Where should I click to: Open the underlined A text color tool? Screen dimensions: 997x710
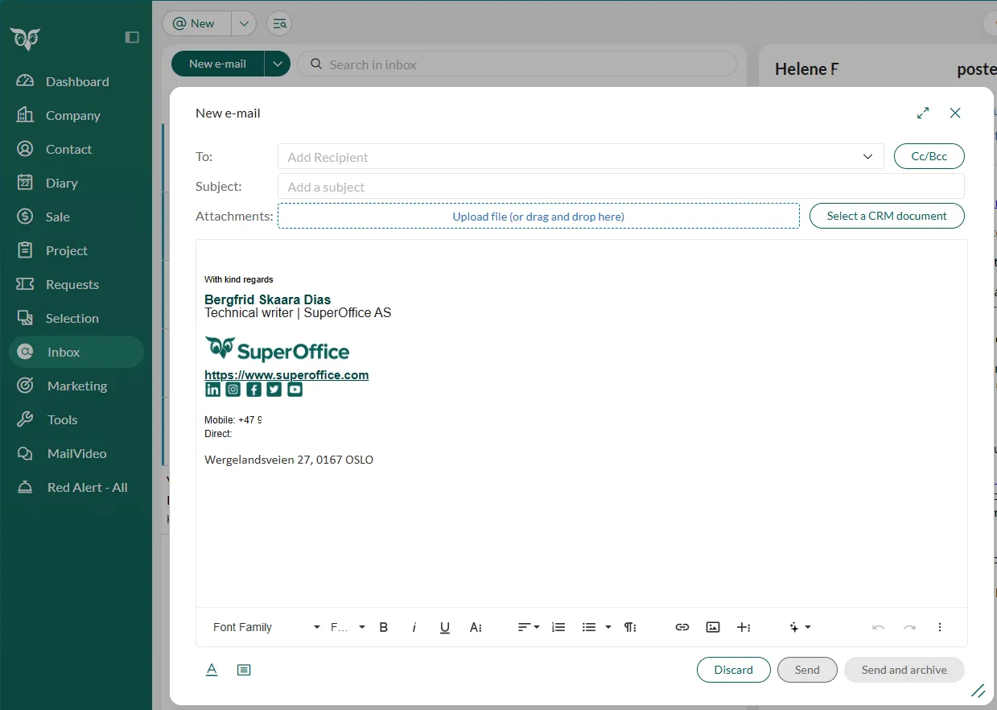pos(212,670)
